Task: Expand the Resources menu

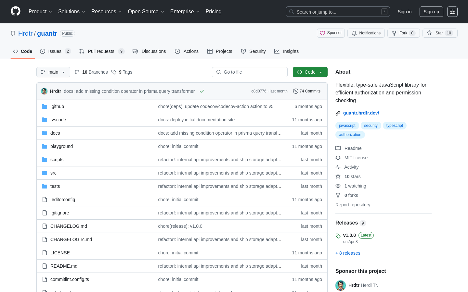Action: (107, 12)
